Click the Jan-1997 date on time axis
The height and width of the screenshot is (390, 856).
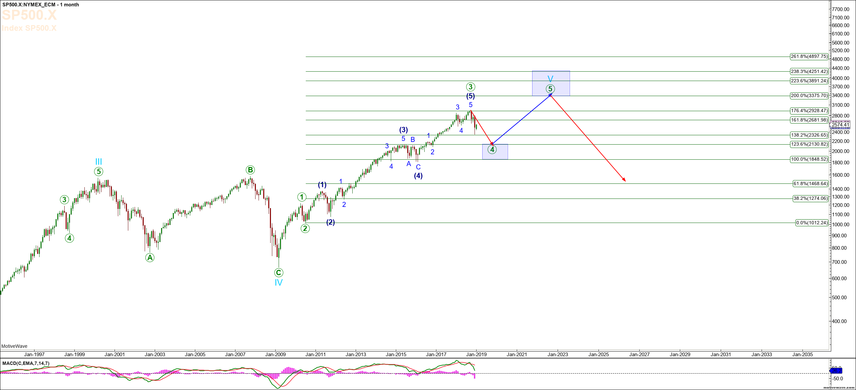click(34, 355)
